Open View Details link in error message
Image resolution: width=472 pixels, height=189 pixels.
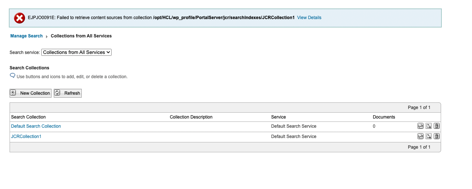click(x=309, y=18)
